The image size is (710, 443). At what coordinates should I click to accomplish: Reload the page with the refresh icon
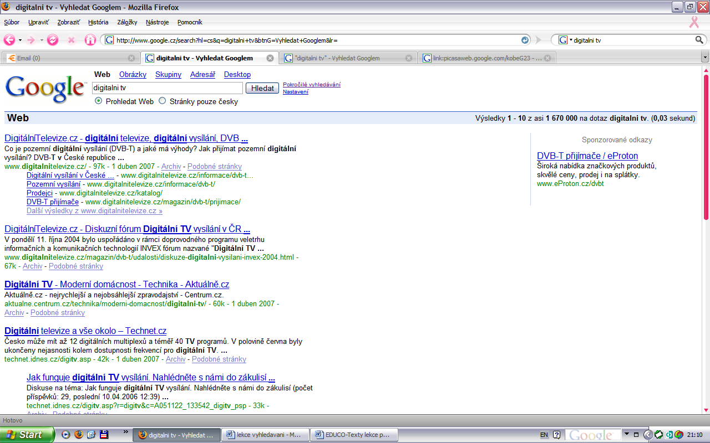[x=53, y=40]
